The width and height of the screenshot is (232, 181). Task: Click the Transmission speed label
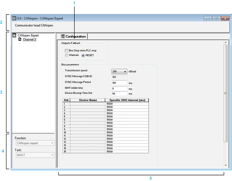pos(76,70)
